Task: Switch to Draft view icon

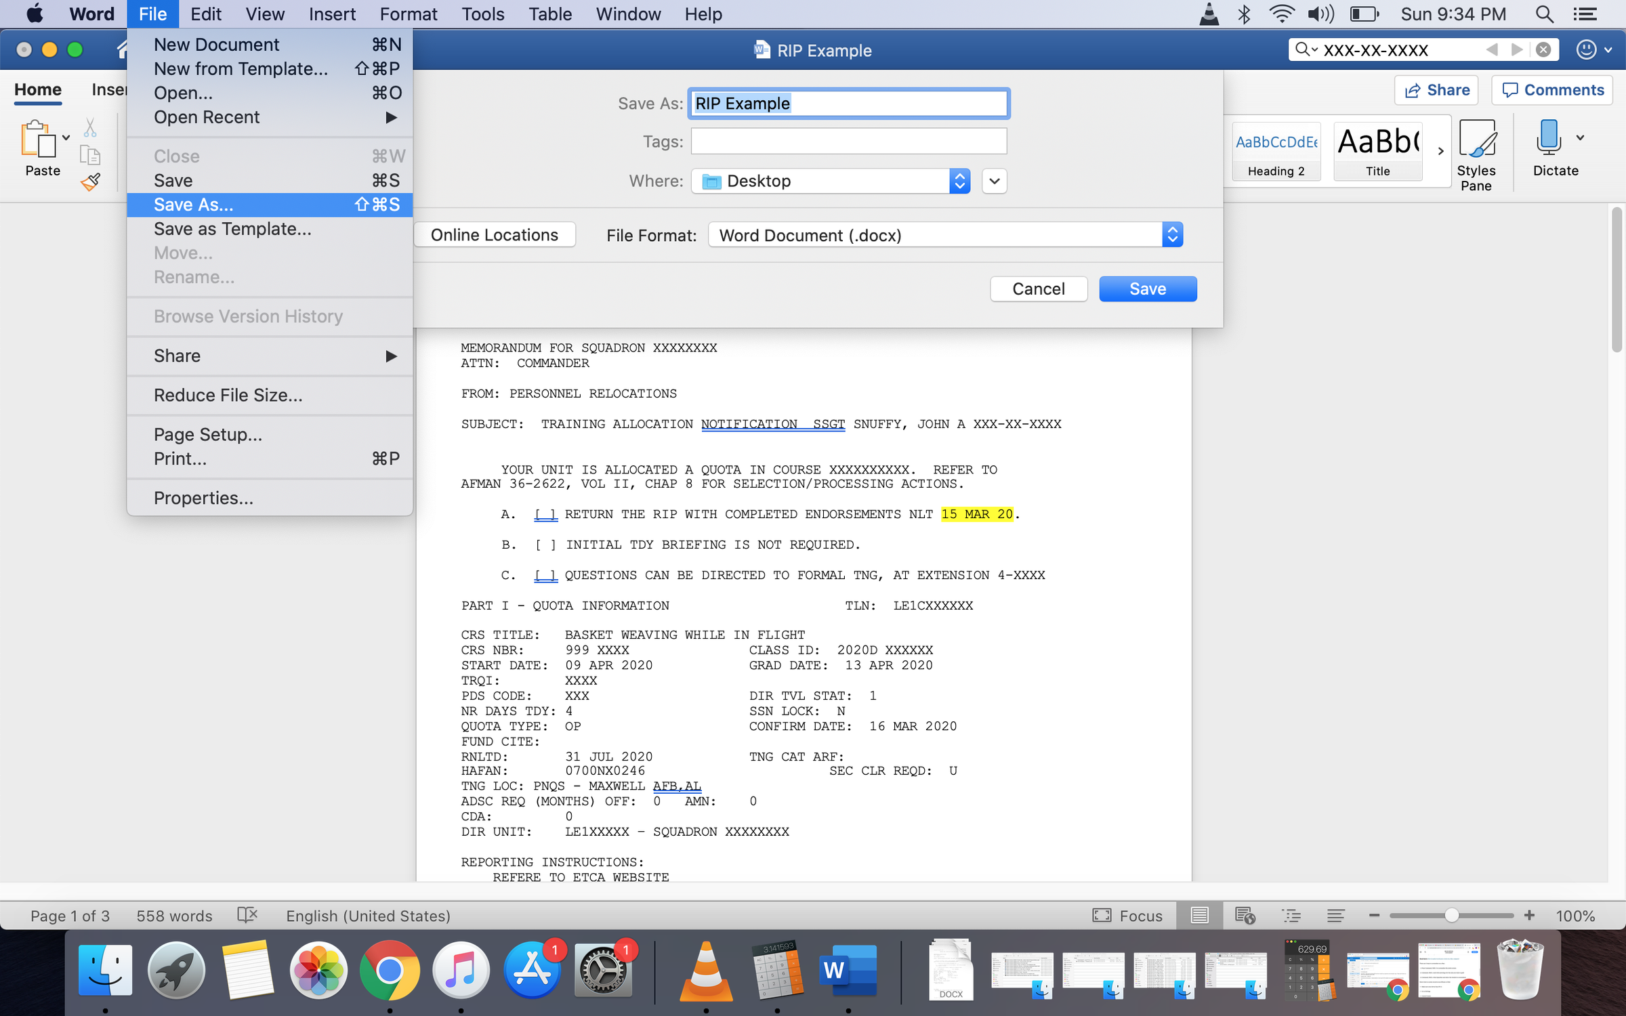Action: tap(1335, 916)
